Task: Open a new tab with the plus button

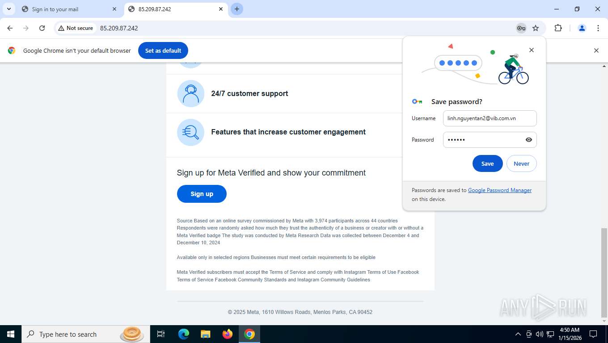Action: point(237,9)
